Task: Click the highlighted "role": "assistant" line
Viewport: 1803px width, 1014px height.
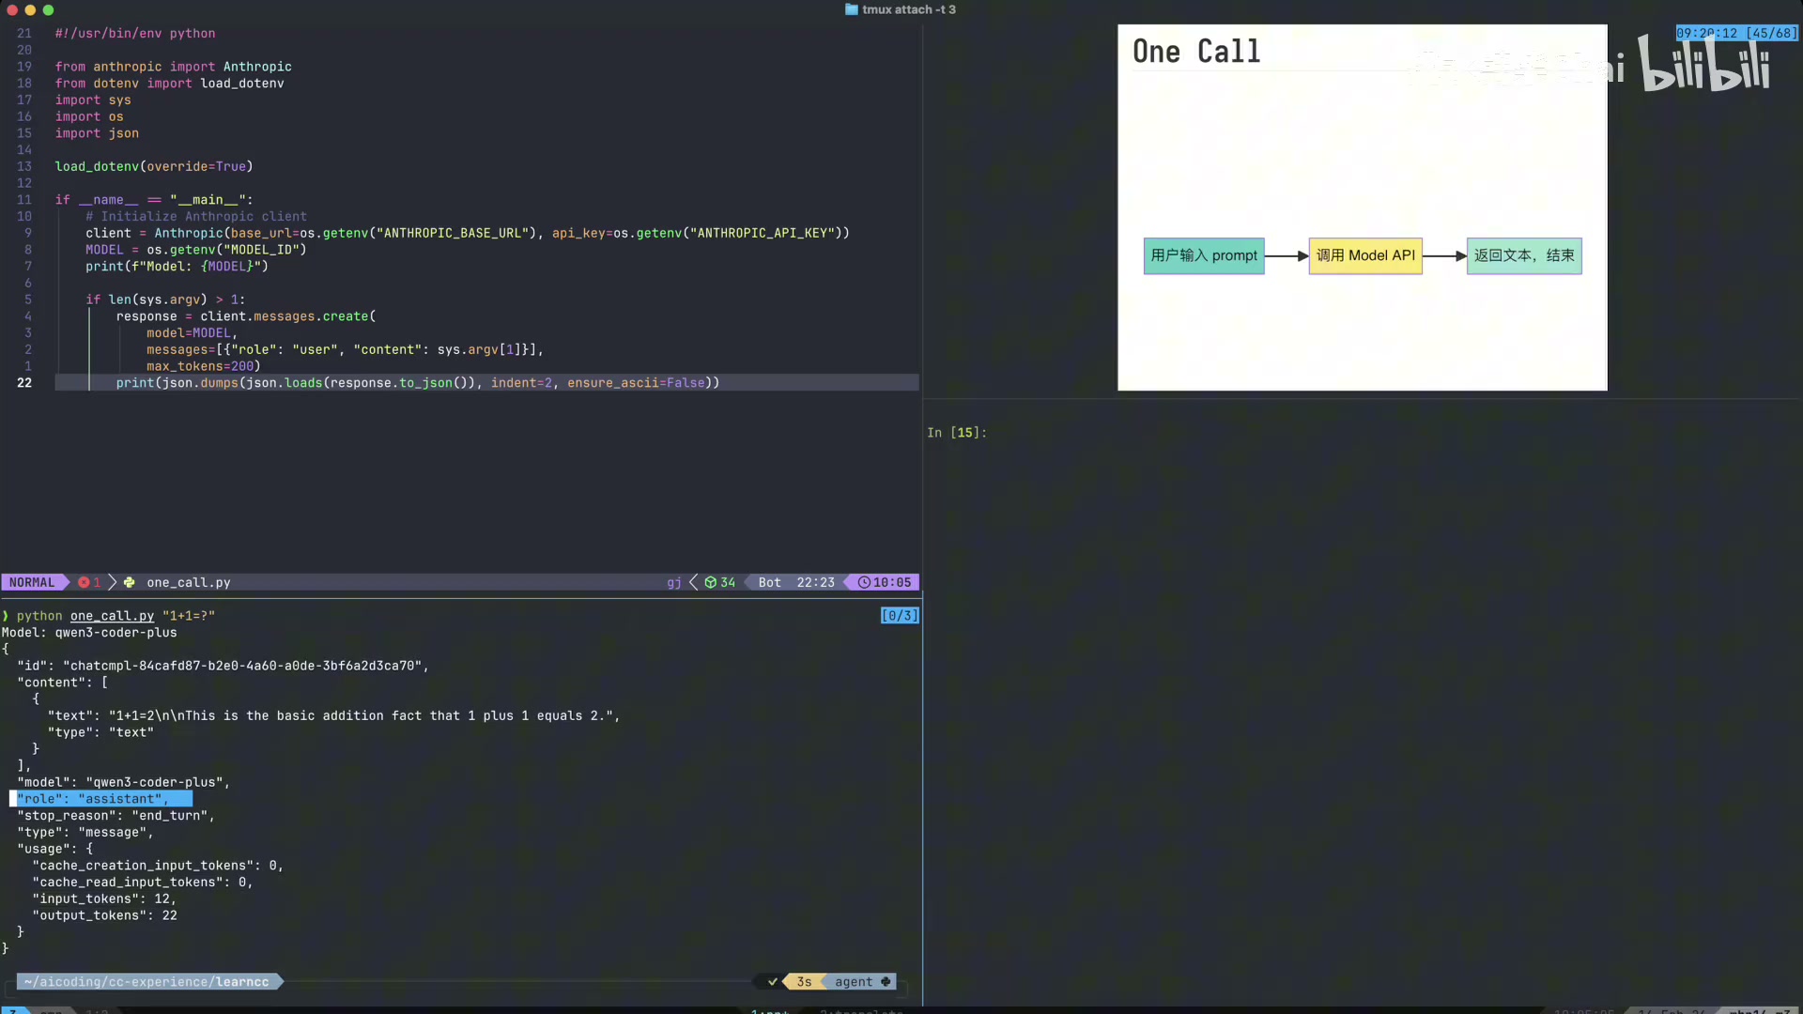Action: click(101, 799)
